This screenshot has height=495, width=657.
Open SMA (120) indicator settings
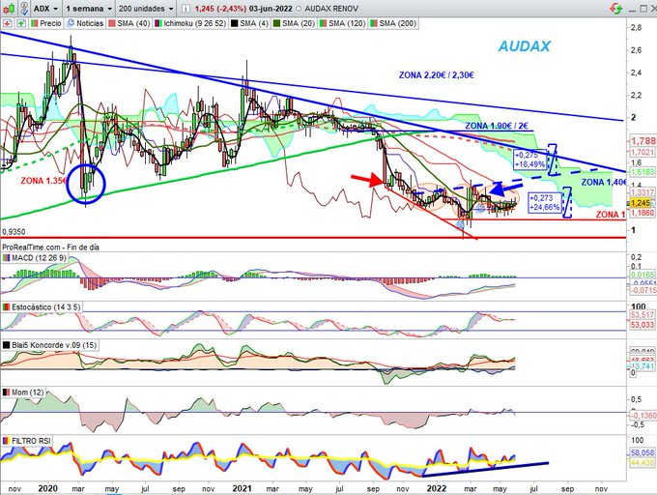point(342,23)
